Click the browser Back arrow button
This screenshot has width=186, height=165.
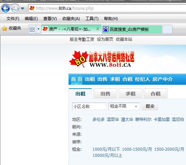coord(5,8)
